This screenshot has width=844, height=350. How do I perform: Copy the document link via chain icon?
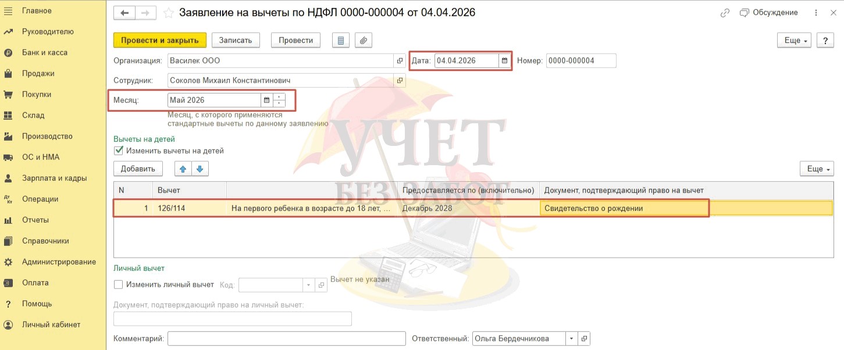click(x=725, y=13)
